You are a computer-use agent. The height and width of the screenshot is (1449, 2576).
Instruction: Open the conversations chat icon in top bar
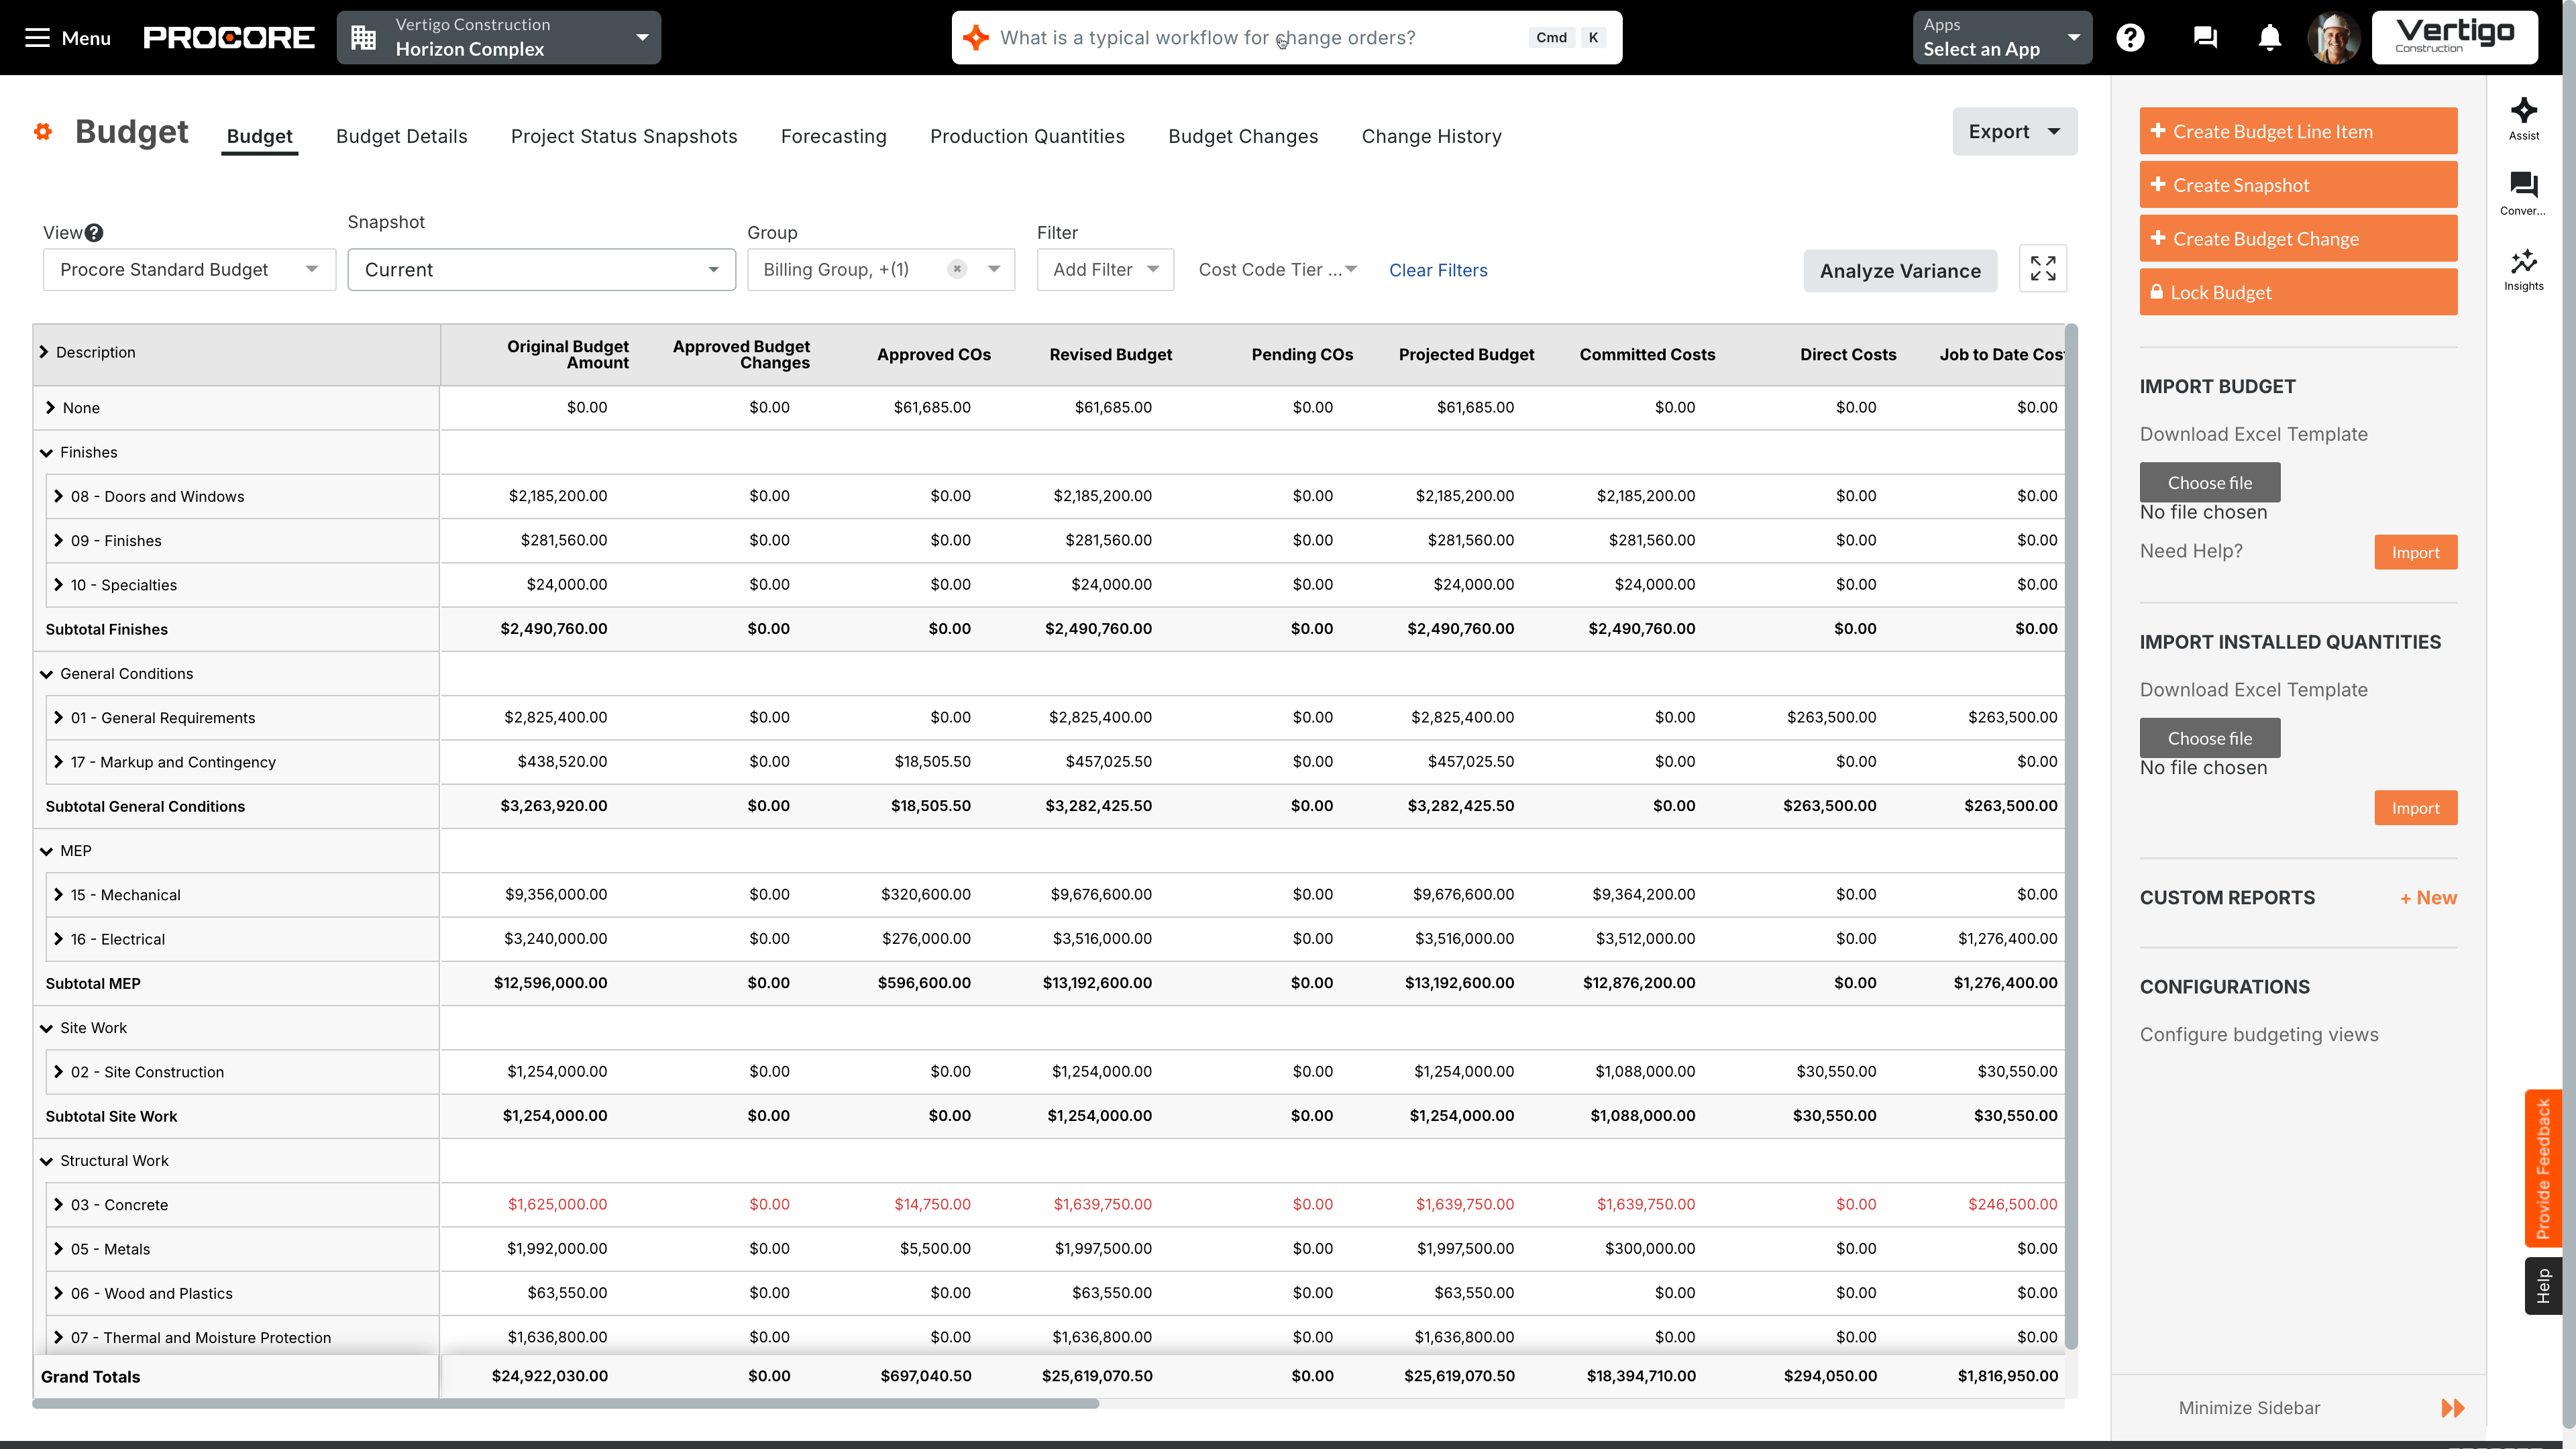pyautogui.click(x=2205, y=37)
